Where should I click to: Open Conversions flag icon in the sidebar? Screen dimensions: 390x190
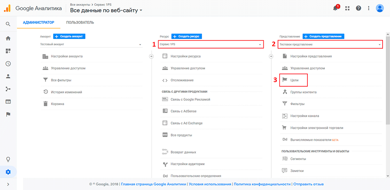(8, 115)
